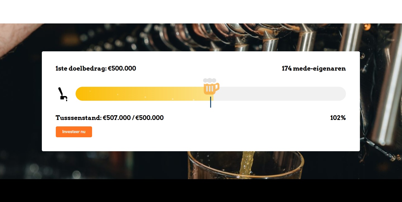402x202 pixels.
Task: Click the yellow filled part of progress bar
Action: pyautogui.click(x=139, y=94)
